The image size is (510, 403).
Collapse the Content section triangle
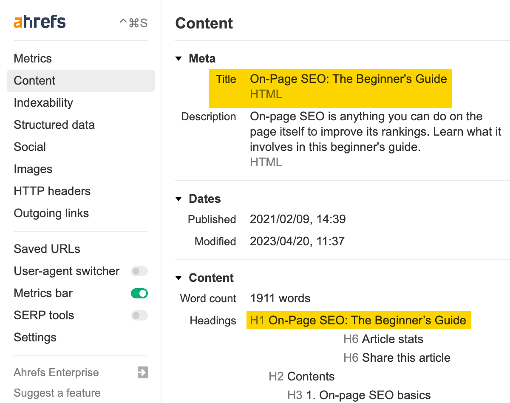click(179, 278)
